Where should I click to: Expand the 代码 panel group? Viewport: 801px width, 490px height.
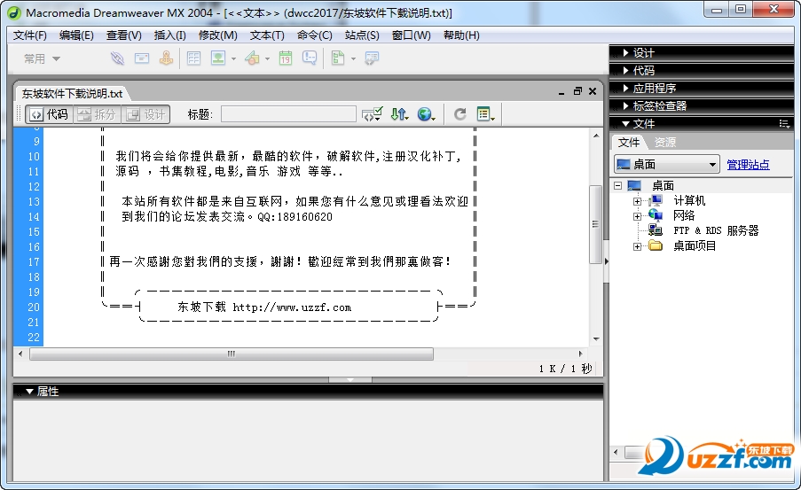click(x=625, y=70)
